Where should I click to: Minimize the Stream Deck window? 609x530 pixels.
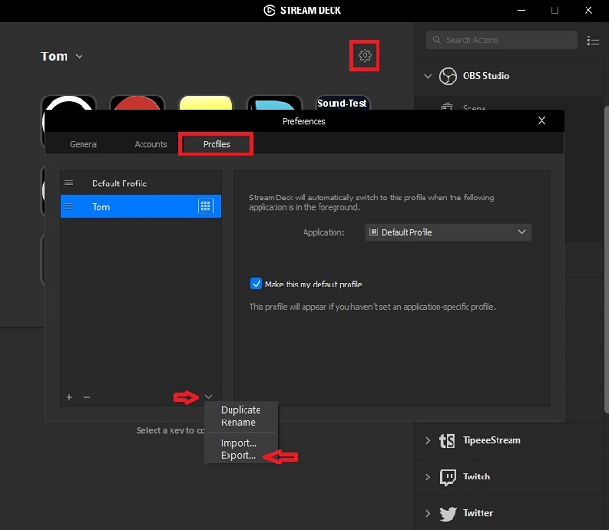(x=521, y=10)
